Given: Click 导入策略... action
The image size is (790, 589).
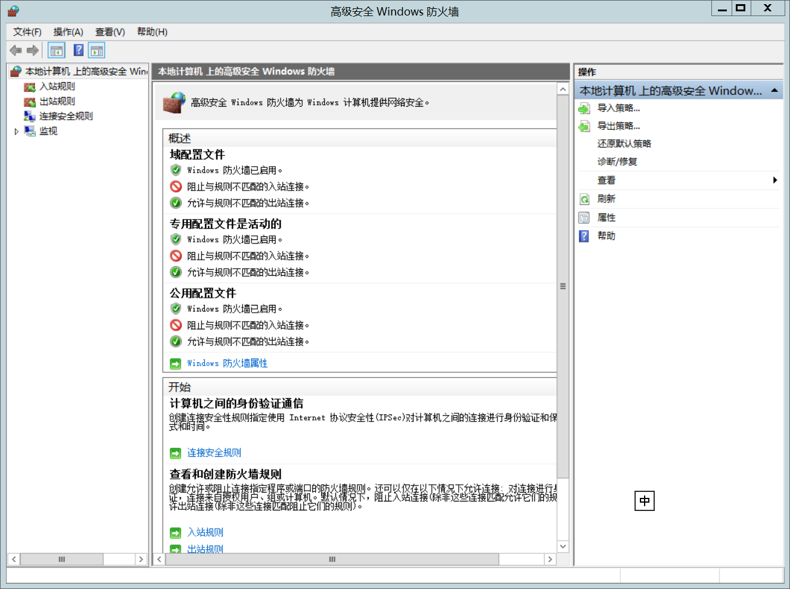Looking at the screenshot, I should coord(618,108).
